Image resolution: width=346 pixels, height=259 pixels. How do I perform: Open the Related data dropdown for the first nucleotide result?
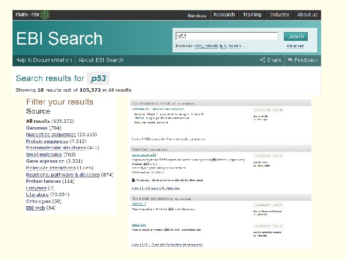tap(262, 205)
